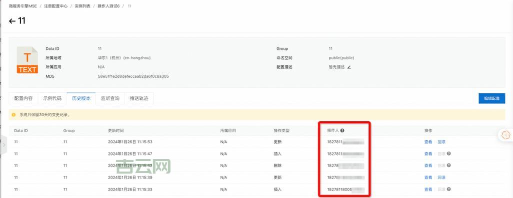The image size is (513, 198).
Task: Click the back arrow next to 11
Action: pyautogui.click(x=12, y=21)
